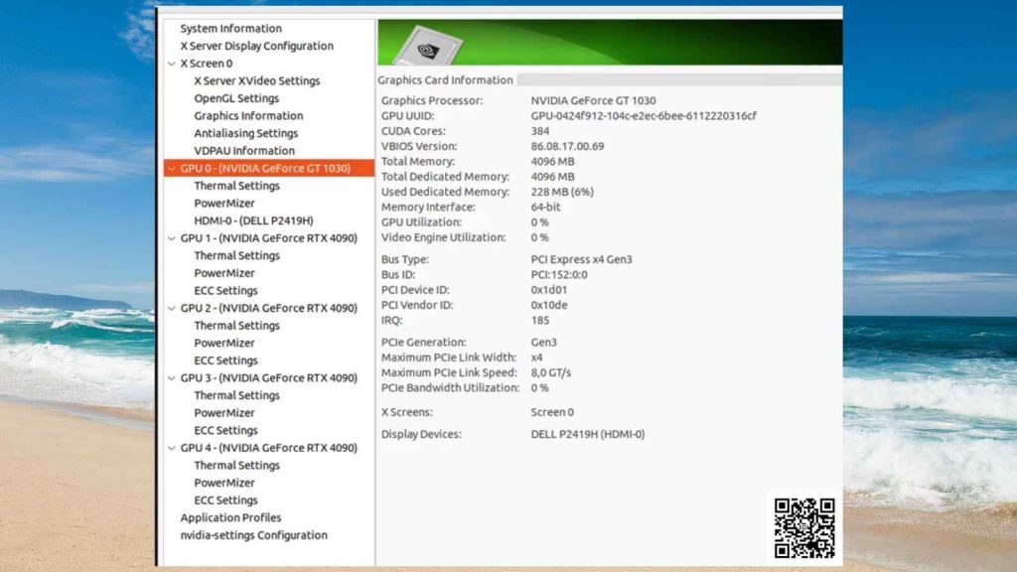
Task: Select GPU 4 - (NVIDIA GeForce RTX 4090)
Action: 268,448
